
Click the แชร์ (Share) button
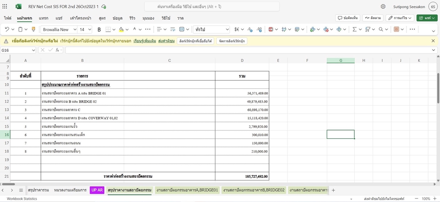click(427, 18)
